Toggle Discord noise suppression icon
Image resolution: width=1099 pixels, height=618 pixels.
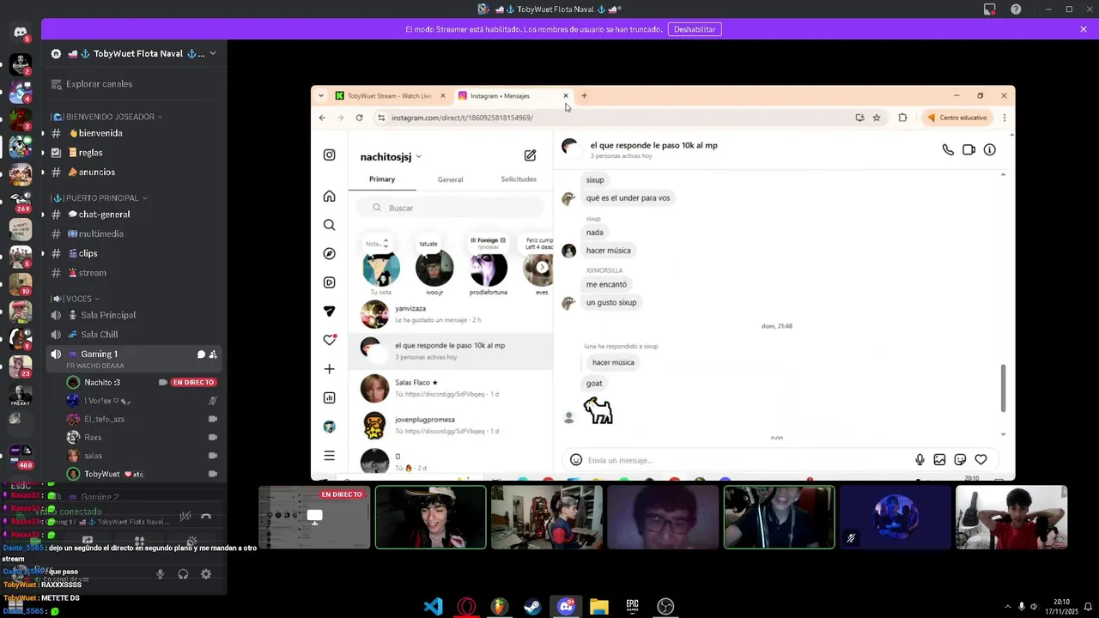coord(185,516)
